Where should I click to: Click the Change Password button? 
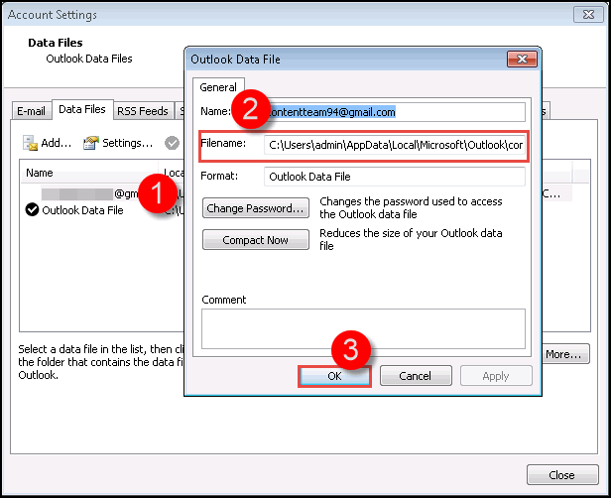(x=256, y=208)
